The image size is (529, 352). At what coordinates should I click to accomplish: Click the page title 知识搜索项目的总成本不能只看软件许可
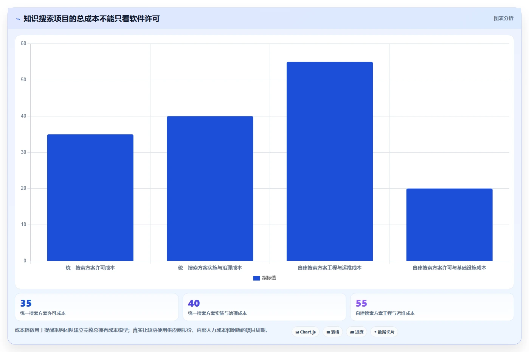click(92, 19)
